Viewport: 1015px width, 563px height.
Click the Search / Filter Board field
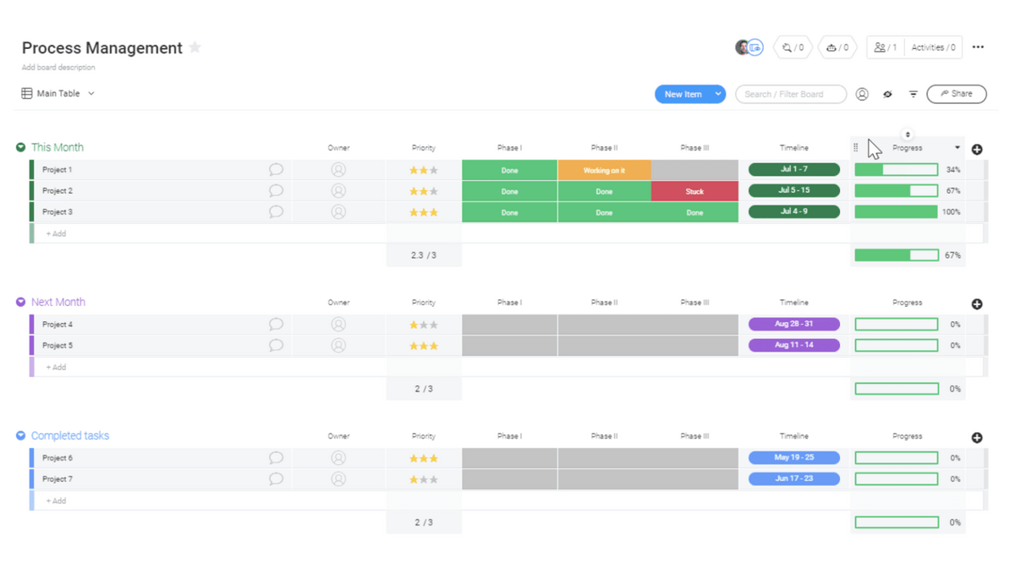click(790, 94)
